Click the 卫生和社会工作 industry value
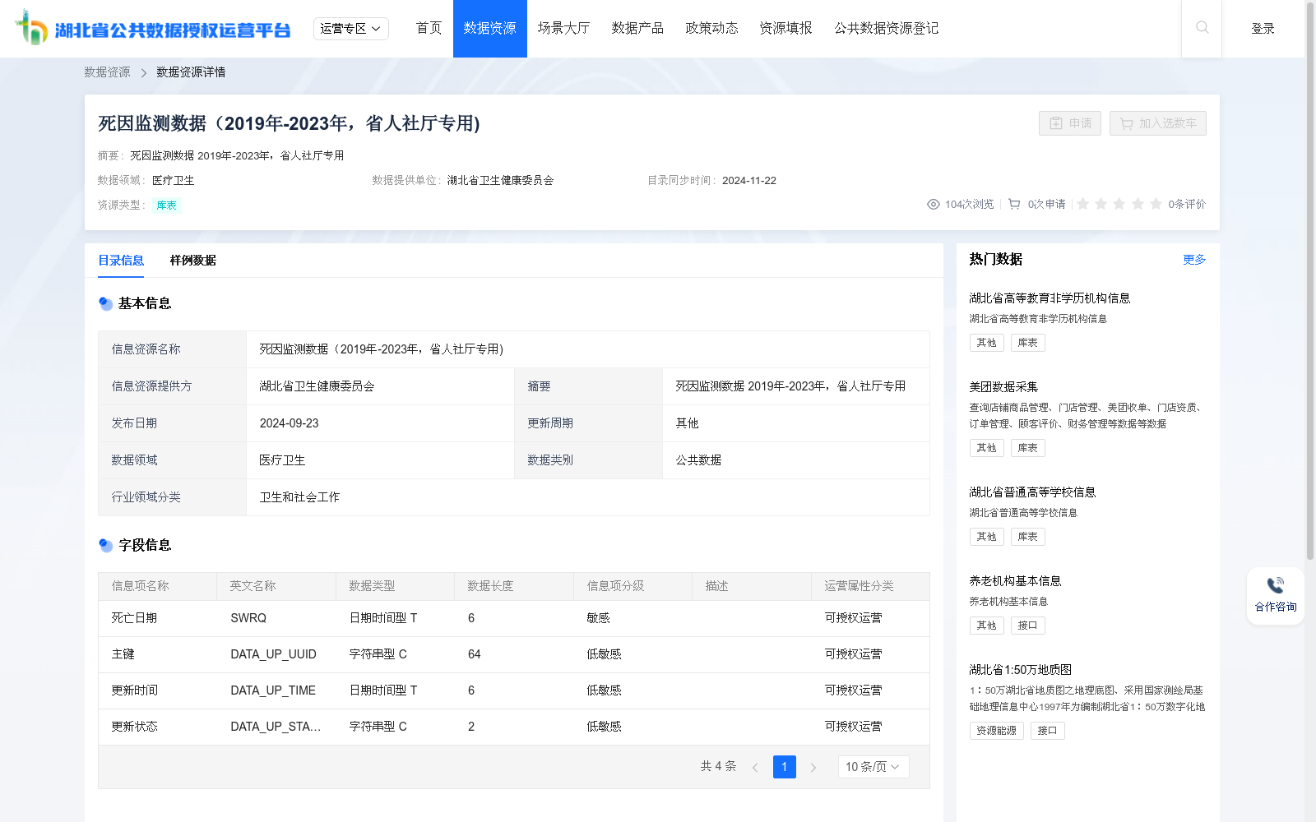 click(x=299, y=497)
